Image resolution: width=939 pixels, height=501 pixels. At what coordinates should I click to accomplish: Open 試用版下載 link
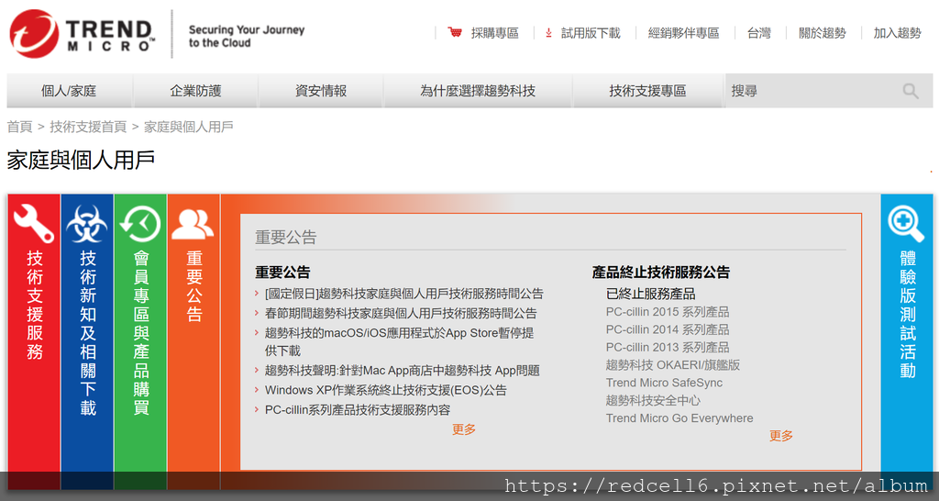coord(591,33)
